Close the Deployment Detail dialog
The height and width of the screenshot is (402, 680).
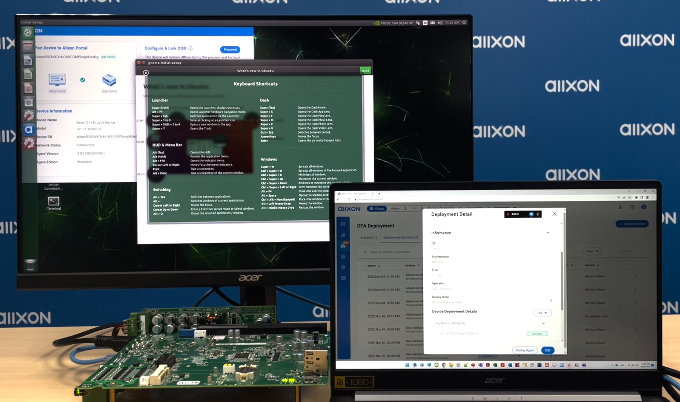(x=555, y=214)
